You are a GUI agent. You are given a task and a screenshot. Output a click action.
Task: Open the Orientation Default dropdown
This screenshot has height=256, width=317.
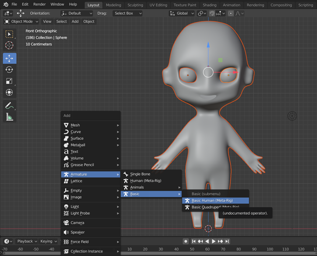pos(77,13)
